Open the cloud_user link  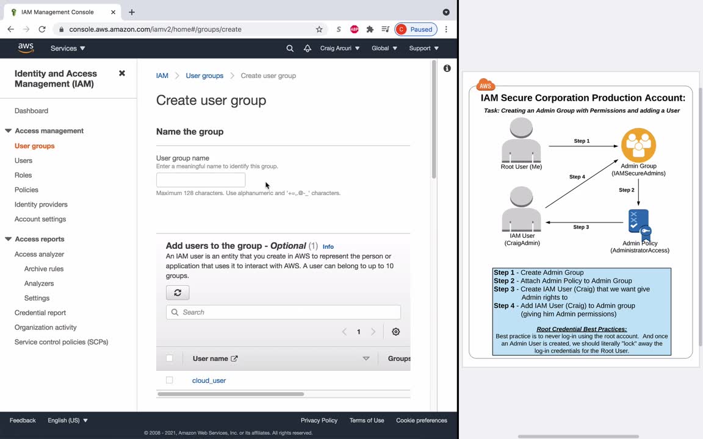tap(209, 380)
